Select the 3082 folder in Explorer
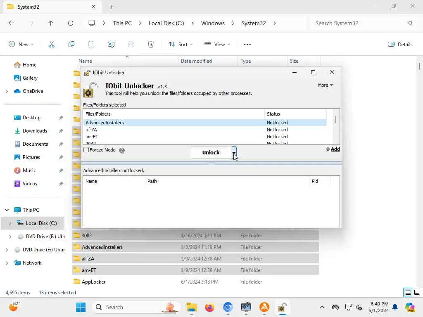Image resolution: width=423 pixels, height=317 pixels. 195,235
